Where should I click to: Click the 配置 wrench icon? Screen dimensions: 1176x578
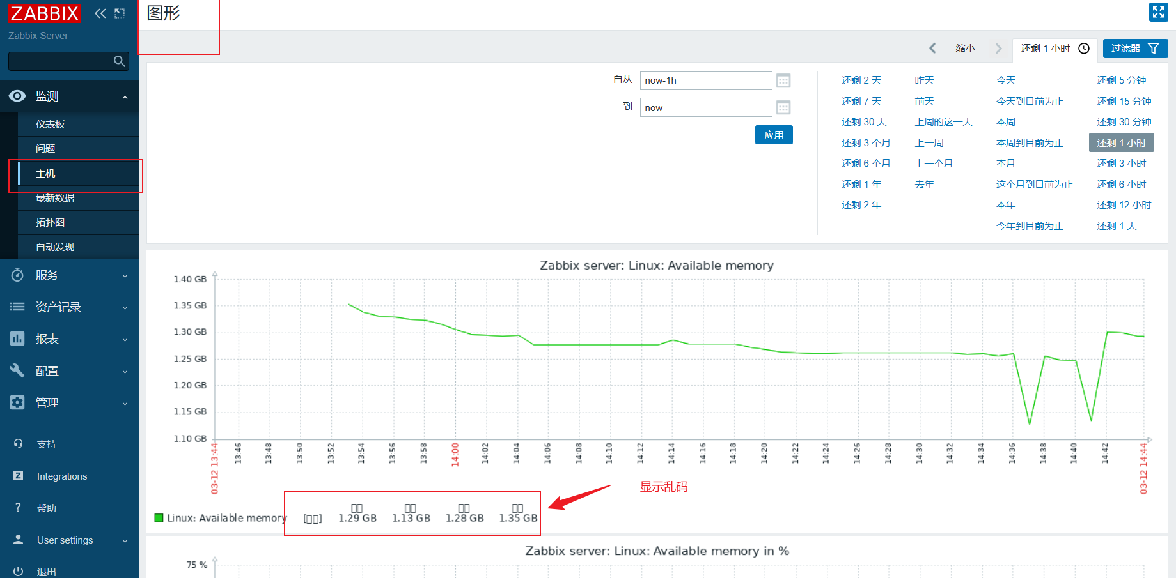click(x=17, y=371)
